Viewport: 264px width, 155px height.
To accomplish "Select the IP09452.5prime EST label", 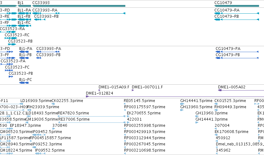I will click(x=47, y=132).
